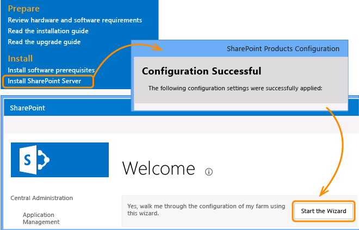Click the Welcome page heading
This screenshot has width=359, height=230.
point(159,168)
